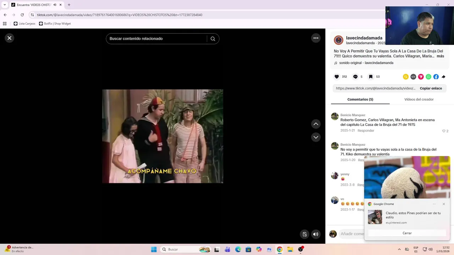Expand description with 'más' link
The width and height of the screenshot is (454, 255).
coord(440,56)
